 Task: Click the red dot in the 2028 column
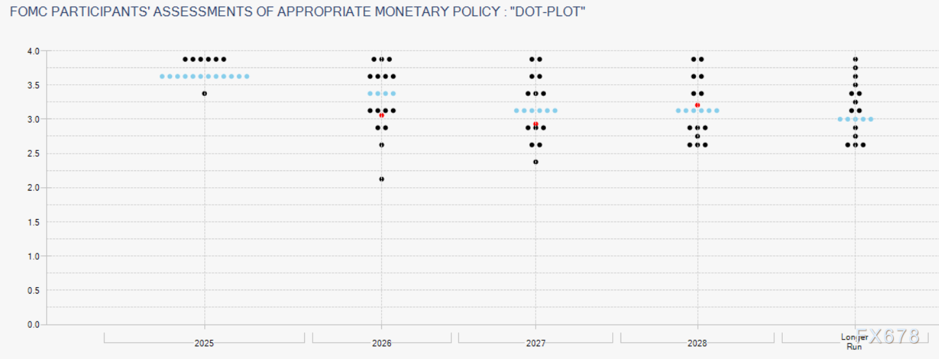[x=697, y=105]
